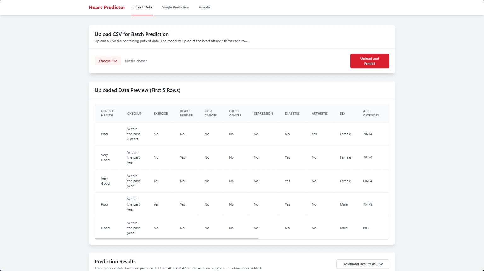Switch to the Graphs tab
This screenshot has height=271, width=484.
point(205,7)
